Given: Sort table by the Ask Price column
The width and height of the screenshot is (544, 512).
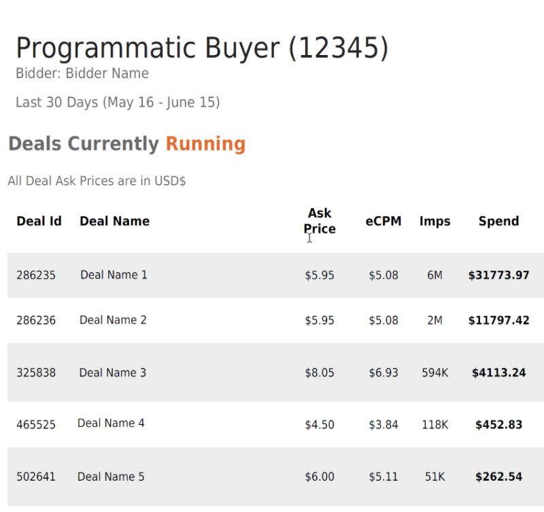Looking at the screenshot, I should 319,221.
